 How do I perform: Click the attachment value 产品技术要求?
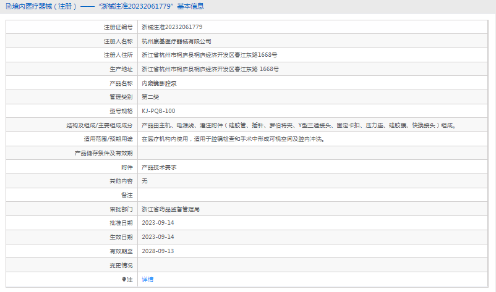pos(159,167)
